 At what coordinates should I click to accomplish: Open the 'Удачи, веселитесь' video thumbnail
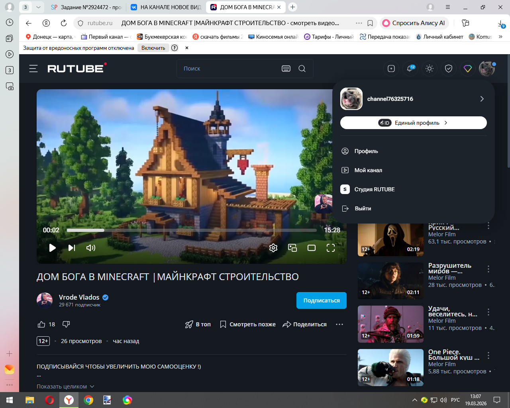point(390,324)
